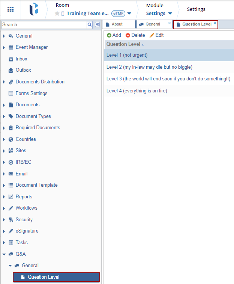Expand the Documents Distribution node
This screenshot has height=284, width=234.
4,82
